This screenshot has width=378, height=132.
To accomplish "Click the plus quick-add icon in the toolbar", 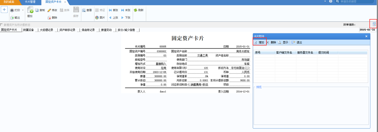I will 4,10.
